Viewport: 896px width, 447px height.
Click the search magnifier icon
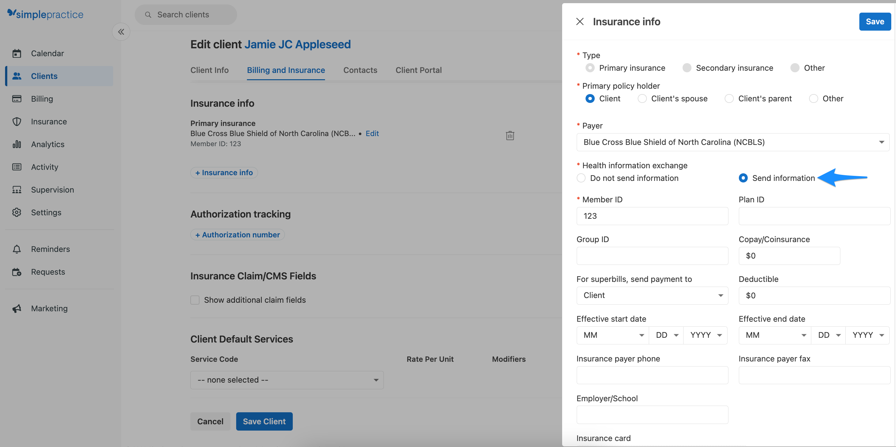148,15
